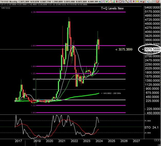Click the 2019 label on time axis

(x=37, y=141)
